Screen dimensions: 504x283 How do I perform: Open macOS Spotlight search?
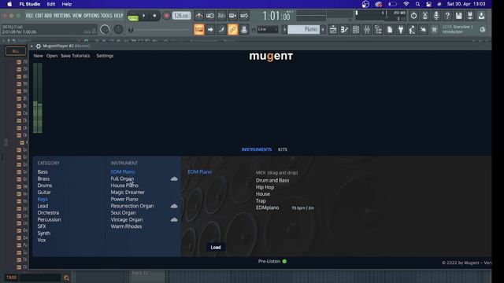(417, 4)
